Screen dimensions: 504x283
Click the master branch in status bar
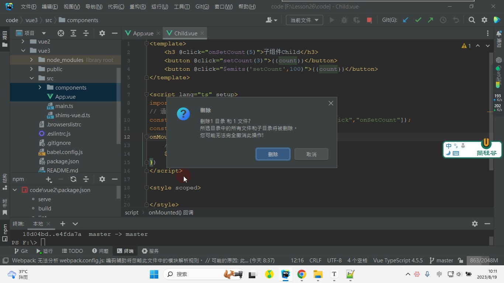pos(442,261)
